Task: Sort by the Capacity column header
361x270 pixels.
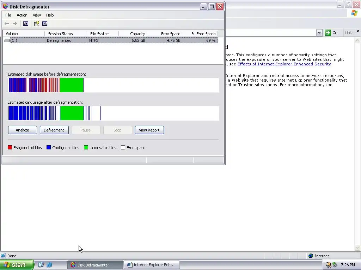Action: (133, 34)
